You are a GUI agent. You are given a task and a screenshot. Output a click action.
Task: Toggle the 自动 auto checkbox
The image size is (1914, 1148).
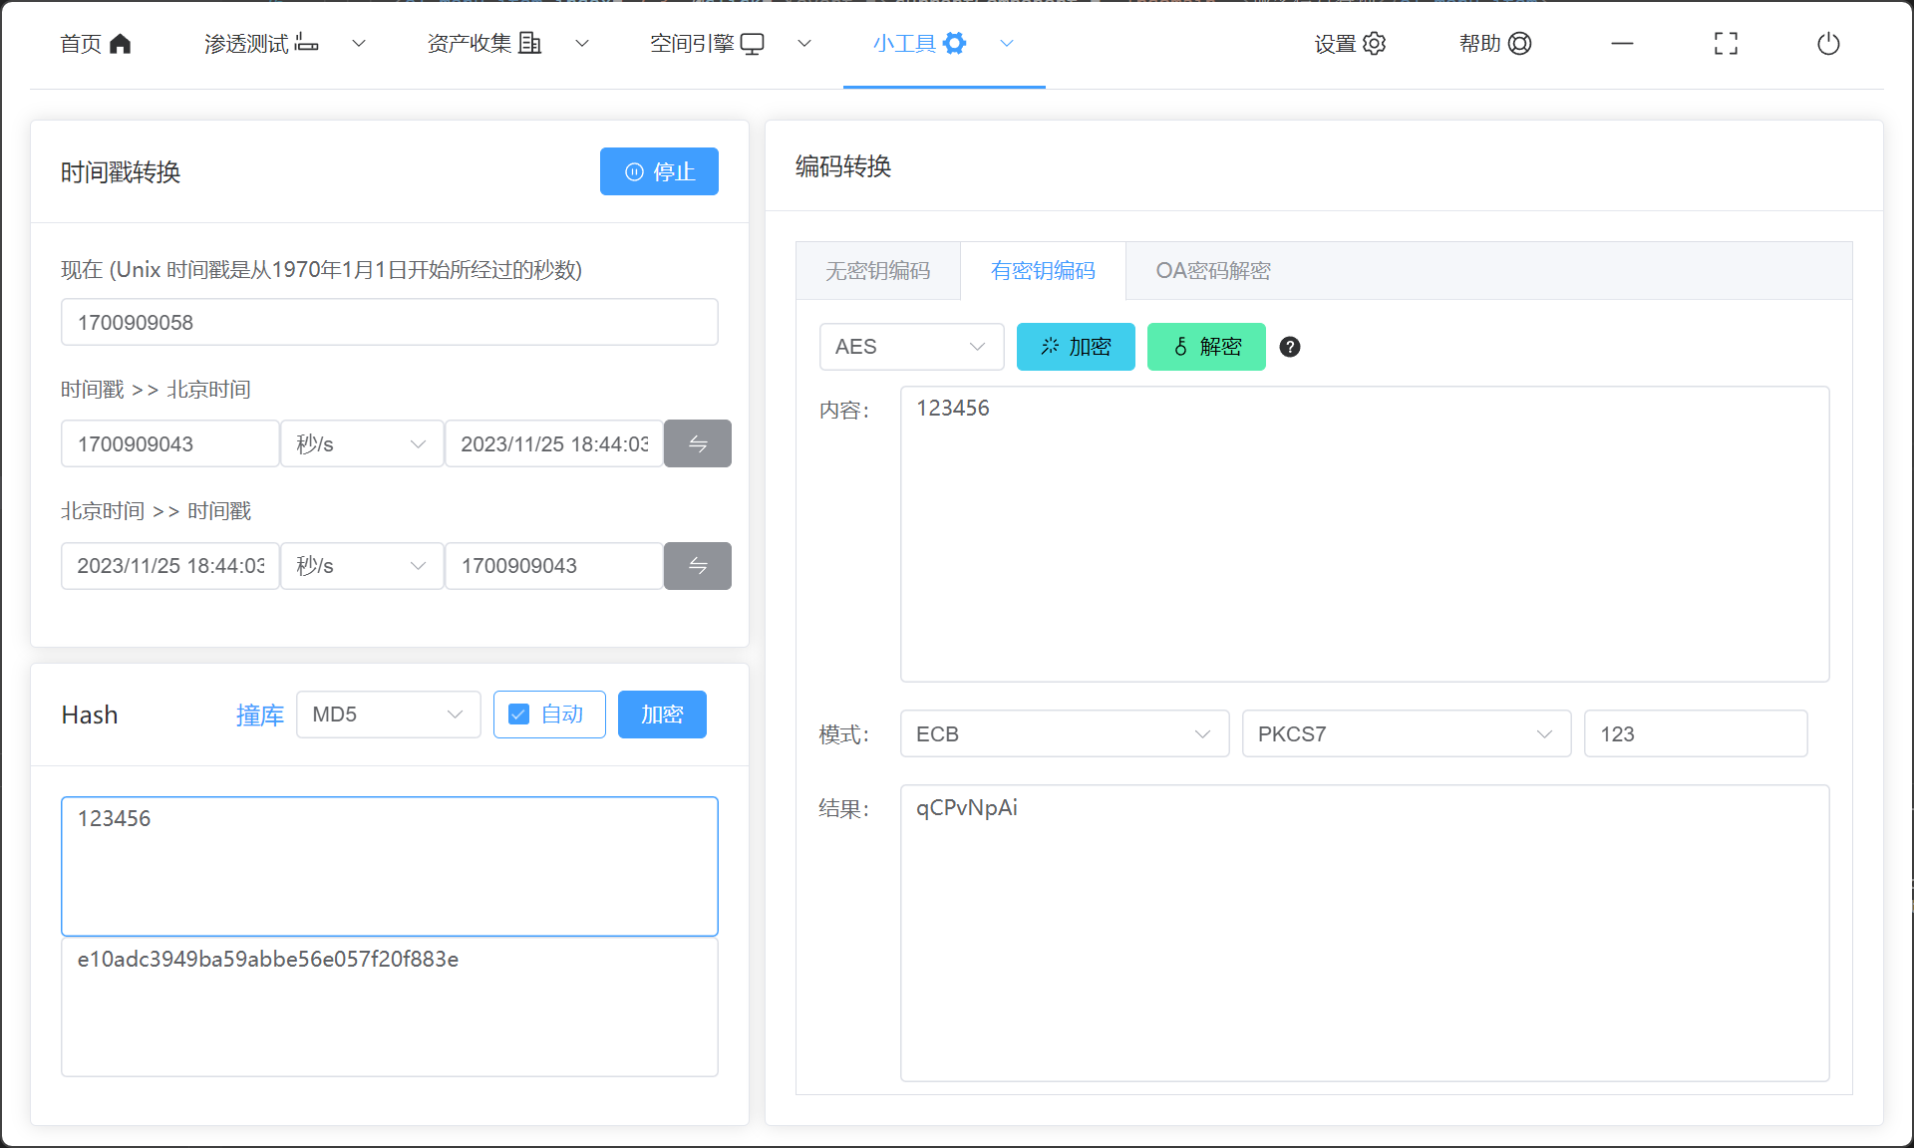519,715
